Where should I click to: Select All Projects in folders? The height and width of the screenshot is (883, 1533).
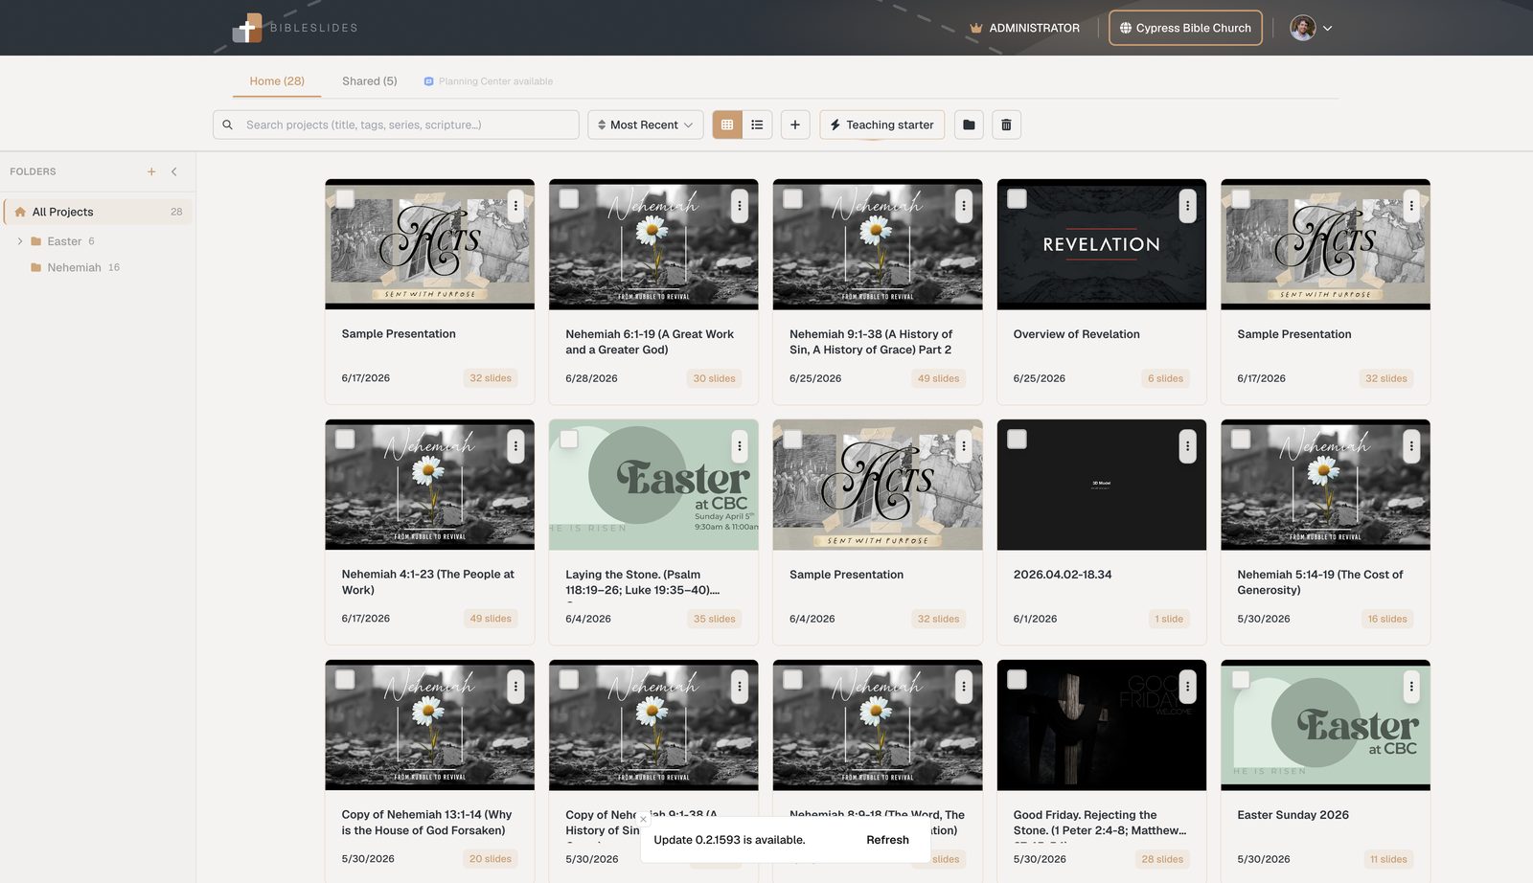tap(99, 212)
